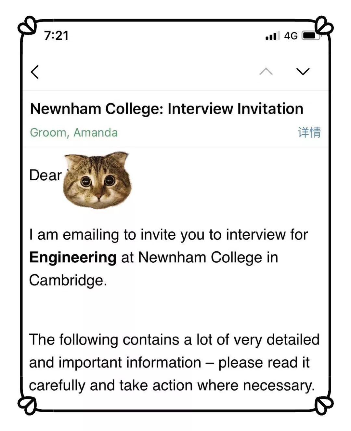The image size is (351, 431).
Task: Click the "Dear" greeting text
Action: (x=45, y=175)
